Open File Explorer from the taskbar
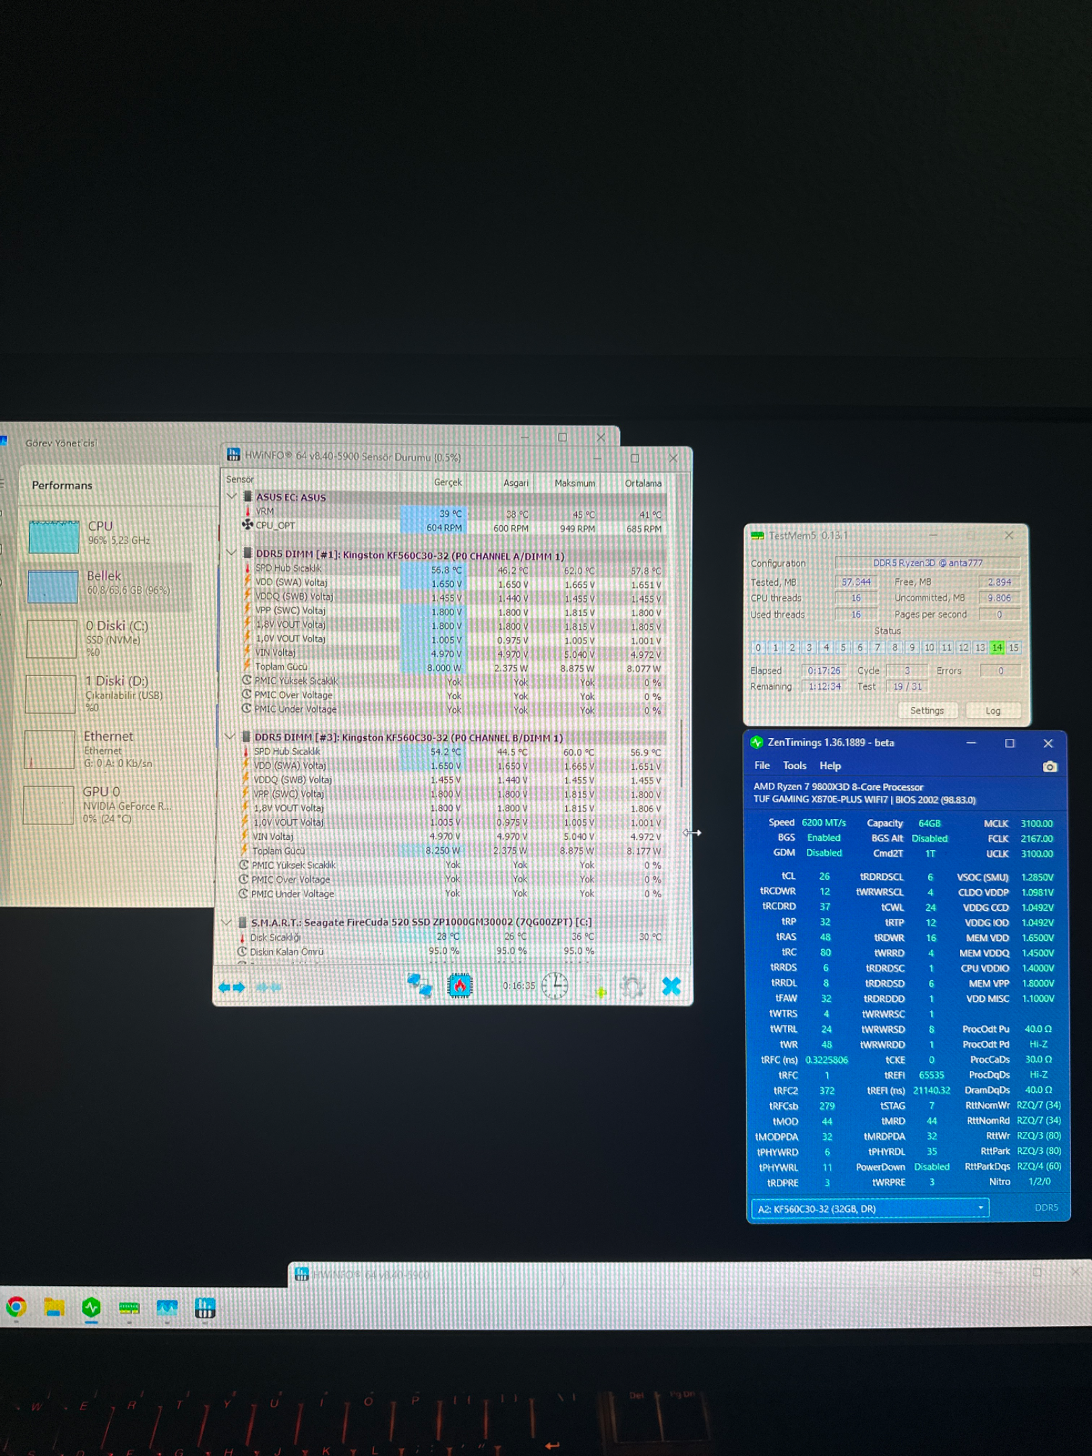The image size is (1092, 1456). coord(54,1308)
